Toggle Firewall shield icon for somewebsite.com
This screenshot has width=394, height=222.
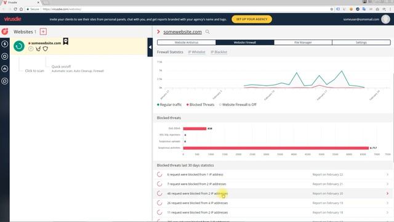tap(45, 49)
